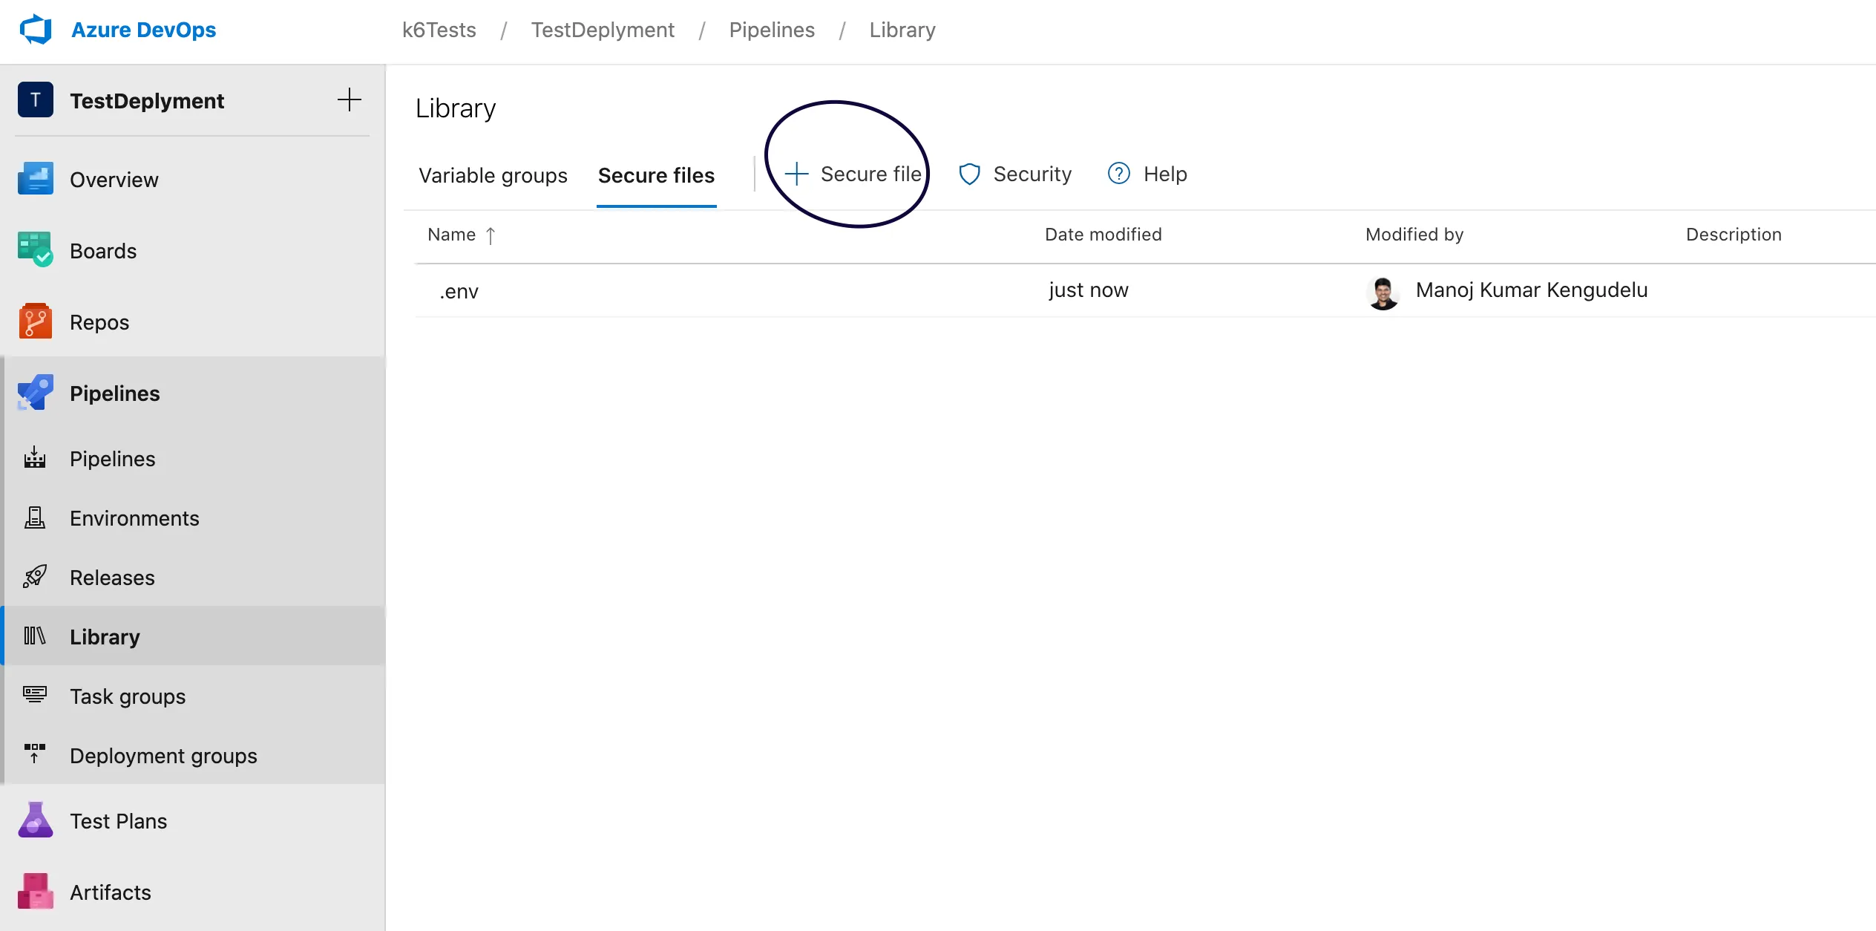Switch to Variable groups tab
The width and height of the screenshot is (1876, 931).
tap(493, 175)
